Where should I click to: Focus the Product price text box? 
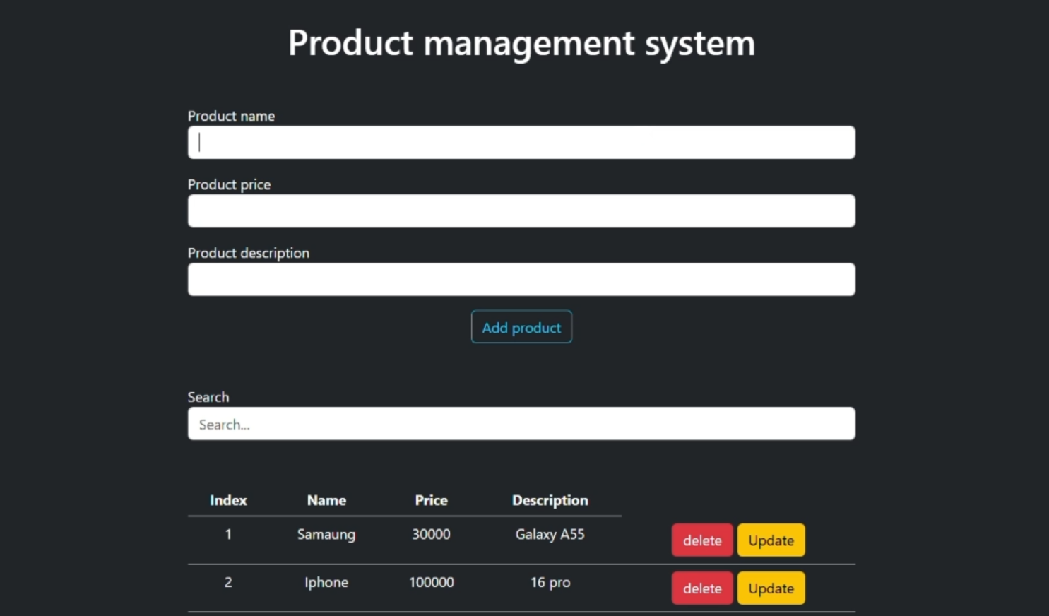click(521, 211)
